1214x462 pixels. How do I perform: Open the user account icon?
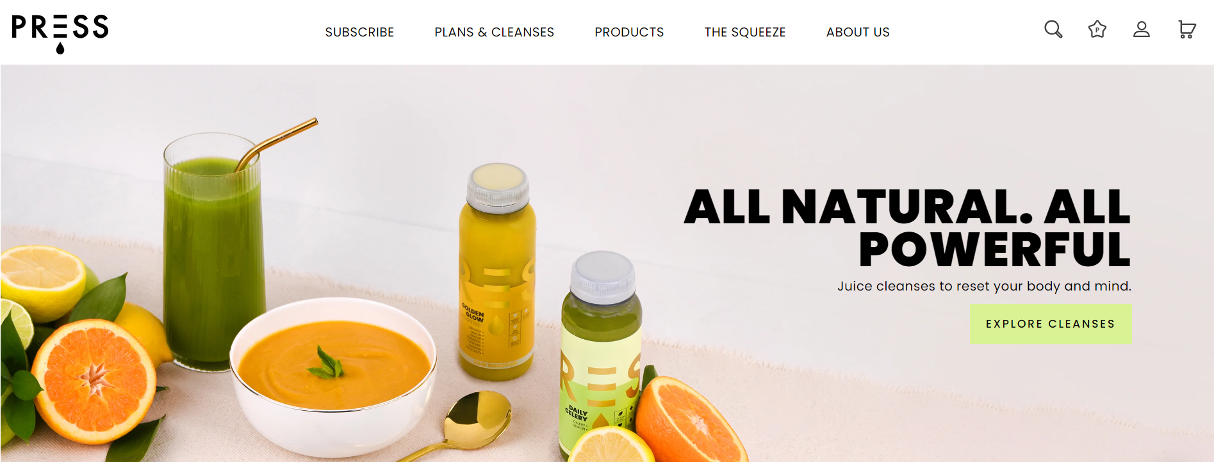coord(1142,29)
